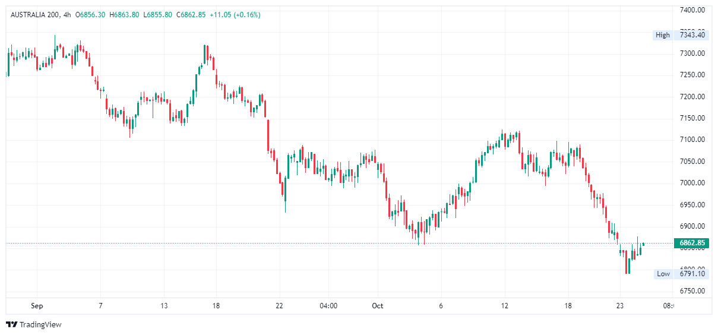
Task: Click the open price value O6856.30
Action: [x=90, y=15]
